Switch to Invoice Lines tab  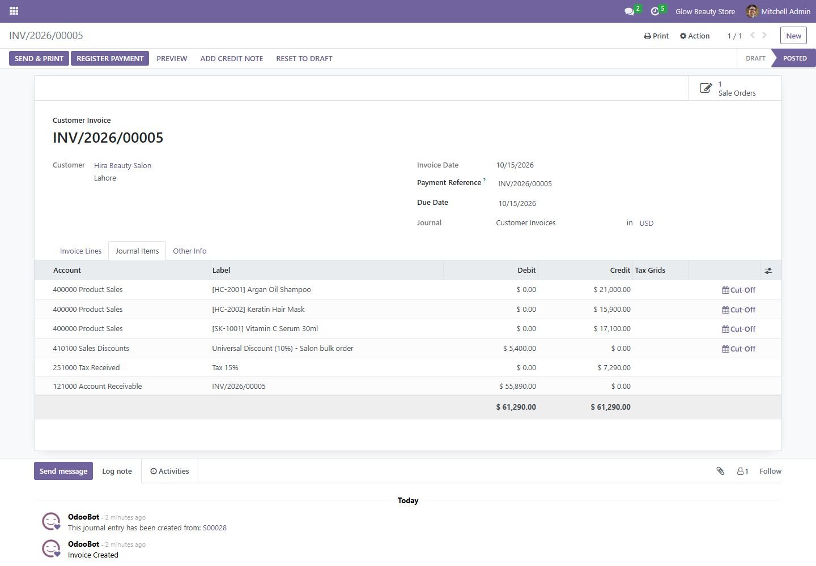pyautogui.click(x=80, y=251)
